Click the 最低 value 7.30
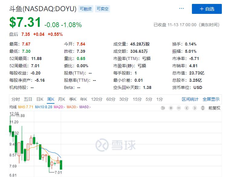The width and height of the screenshot is (230, 177). pyautogui.click(x=26, y=51)
